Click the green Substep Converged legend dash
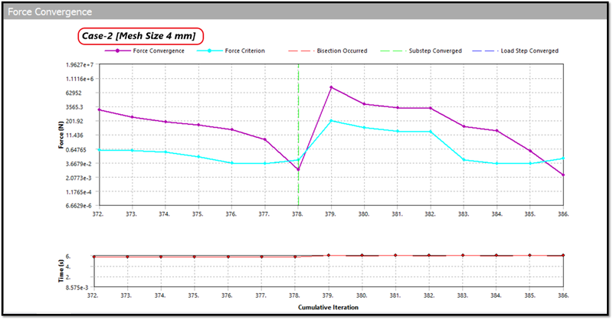The height and width of the screenshot is (320, 613). 392,51
